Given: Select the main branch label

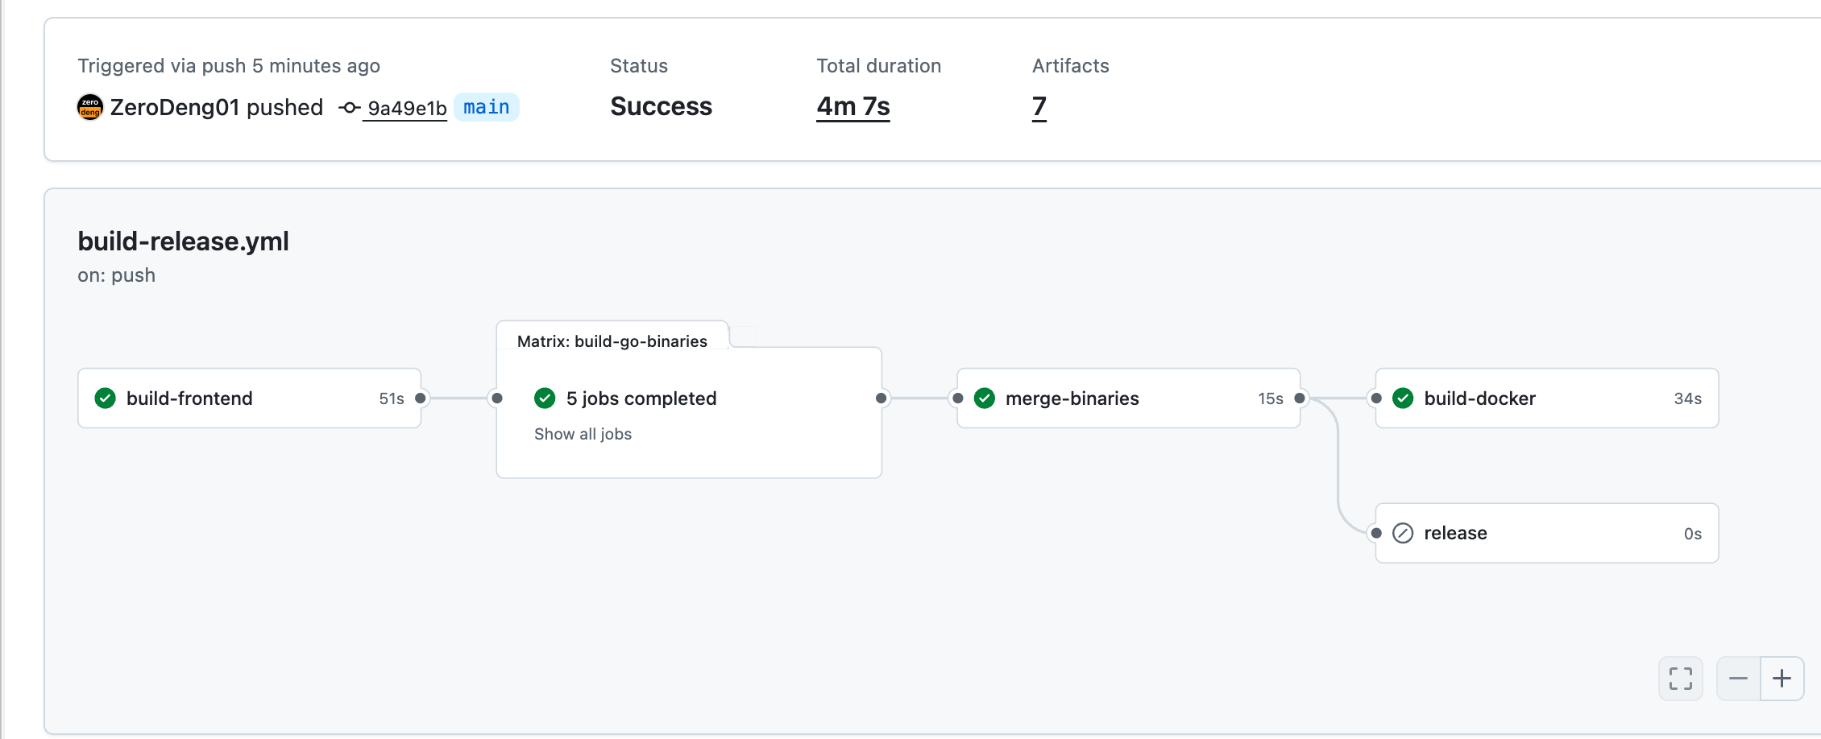Looking at the screenshot, I should [x=487, y=107].
